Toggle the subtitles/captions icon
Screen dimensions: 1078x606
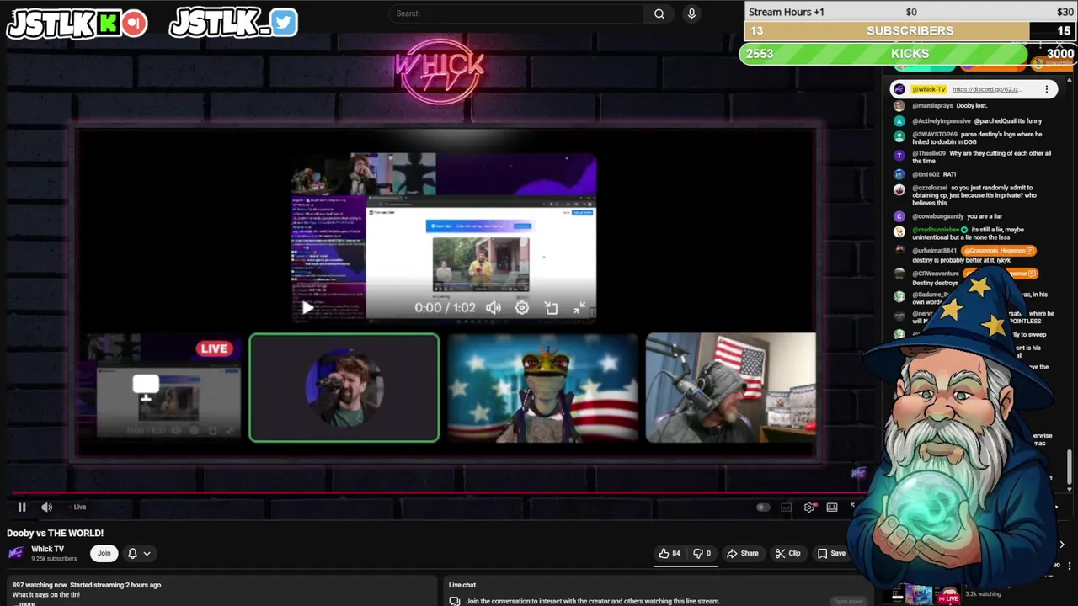(x=787, y=507)
